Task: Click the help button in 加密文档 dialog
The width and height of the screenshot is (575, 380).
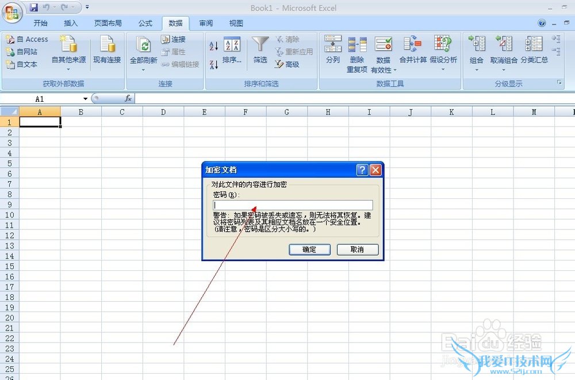Action: tap(362, 170)
